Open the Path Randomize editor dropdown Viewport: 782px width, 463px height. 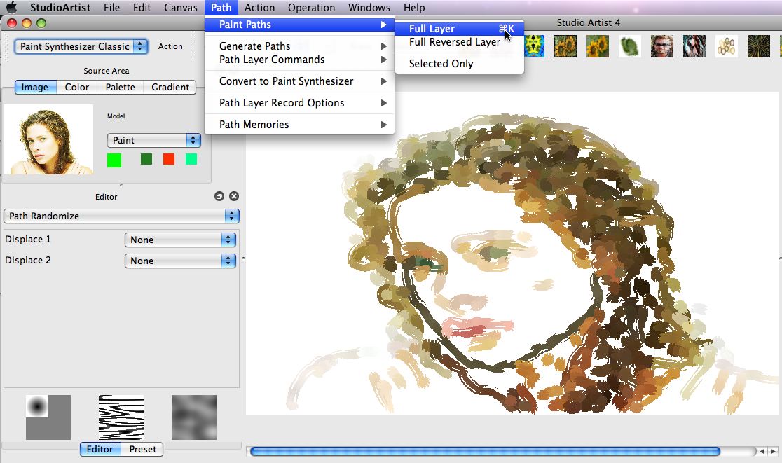pyautogui.click(x=121, y=216)
